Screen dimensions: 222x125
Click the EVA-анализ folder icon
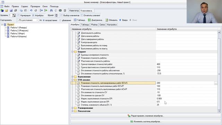coord(76,80)
